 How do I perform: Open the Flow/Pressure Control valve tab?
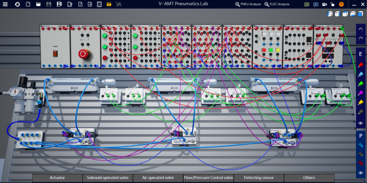(208, 178)
